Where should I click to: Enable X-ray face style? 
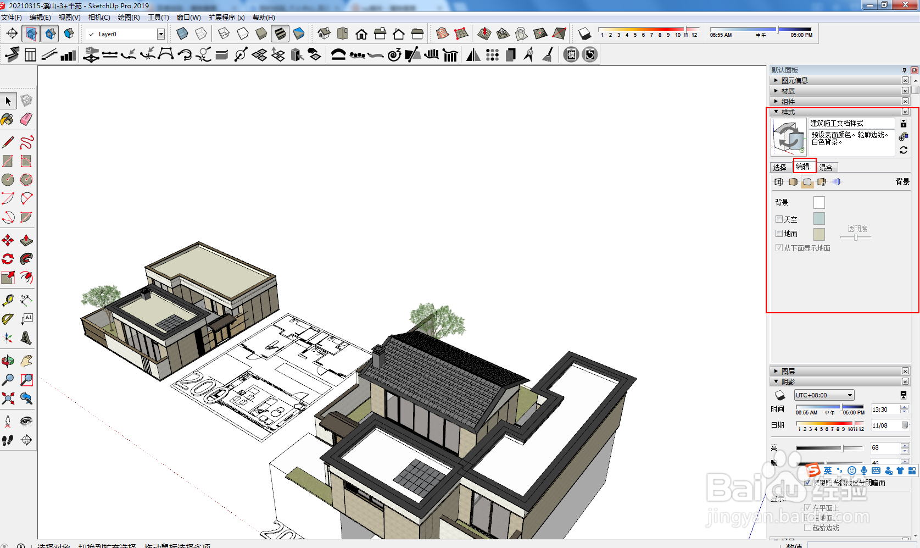[x=182, y=34]
